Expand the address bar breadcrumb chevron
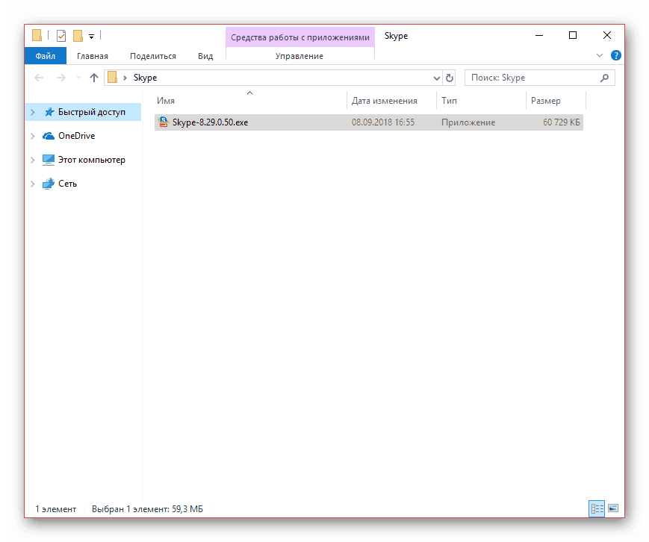This screenshot has height=542, width=649. pyautogui.click(x=125, y=78)
